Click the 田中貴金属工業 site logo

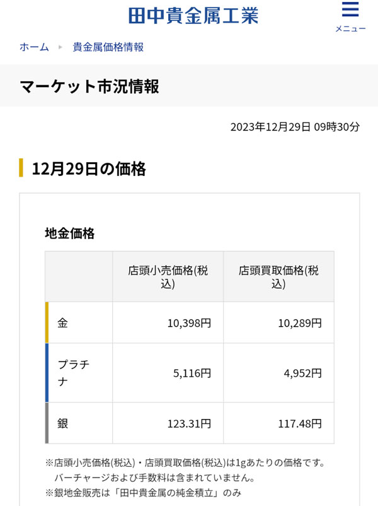193,15
